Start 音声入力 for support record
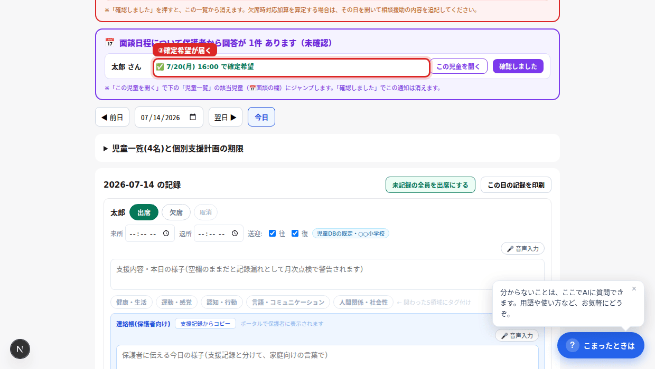Image resolution: width=655 pixels, height=369 pixels. coord(522,248)
